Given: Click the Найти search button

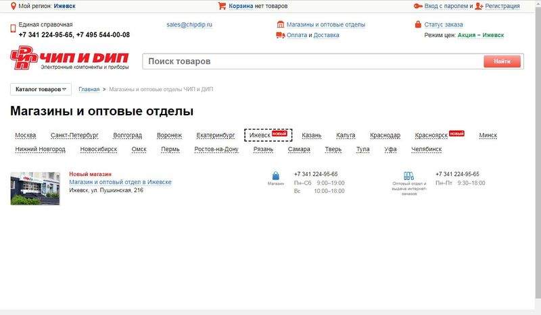Looking at the screenshot, I should [502, 61].
